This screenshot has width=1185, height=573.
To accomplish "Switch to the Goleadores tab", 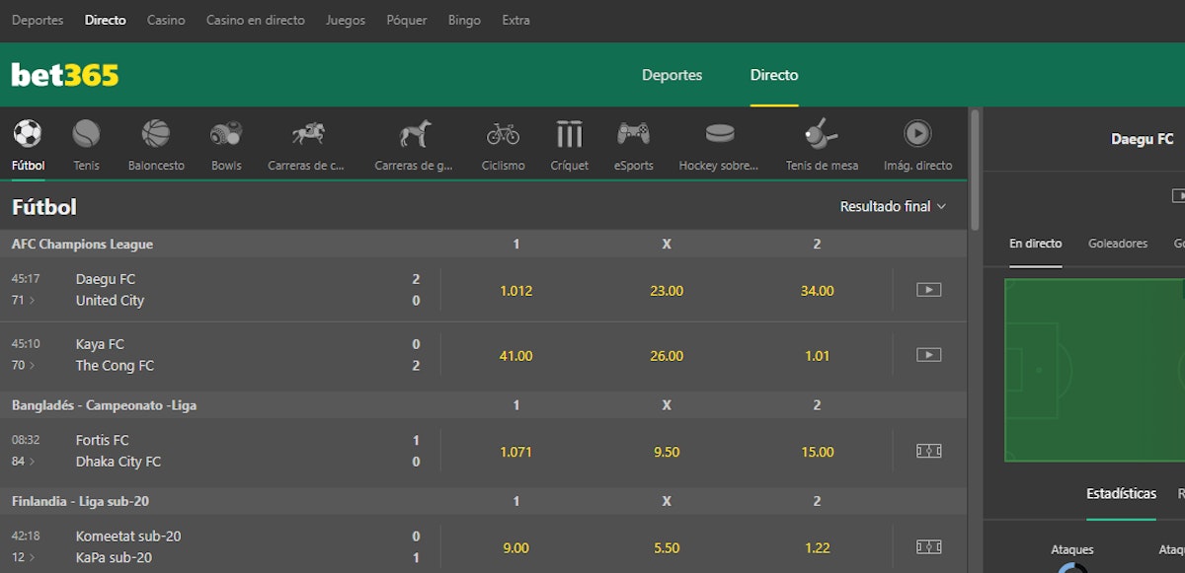I will tap(1117, 244).
